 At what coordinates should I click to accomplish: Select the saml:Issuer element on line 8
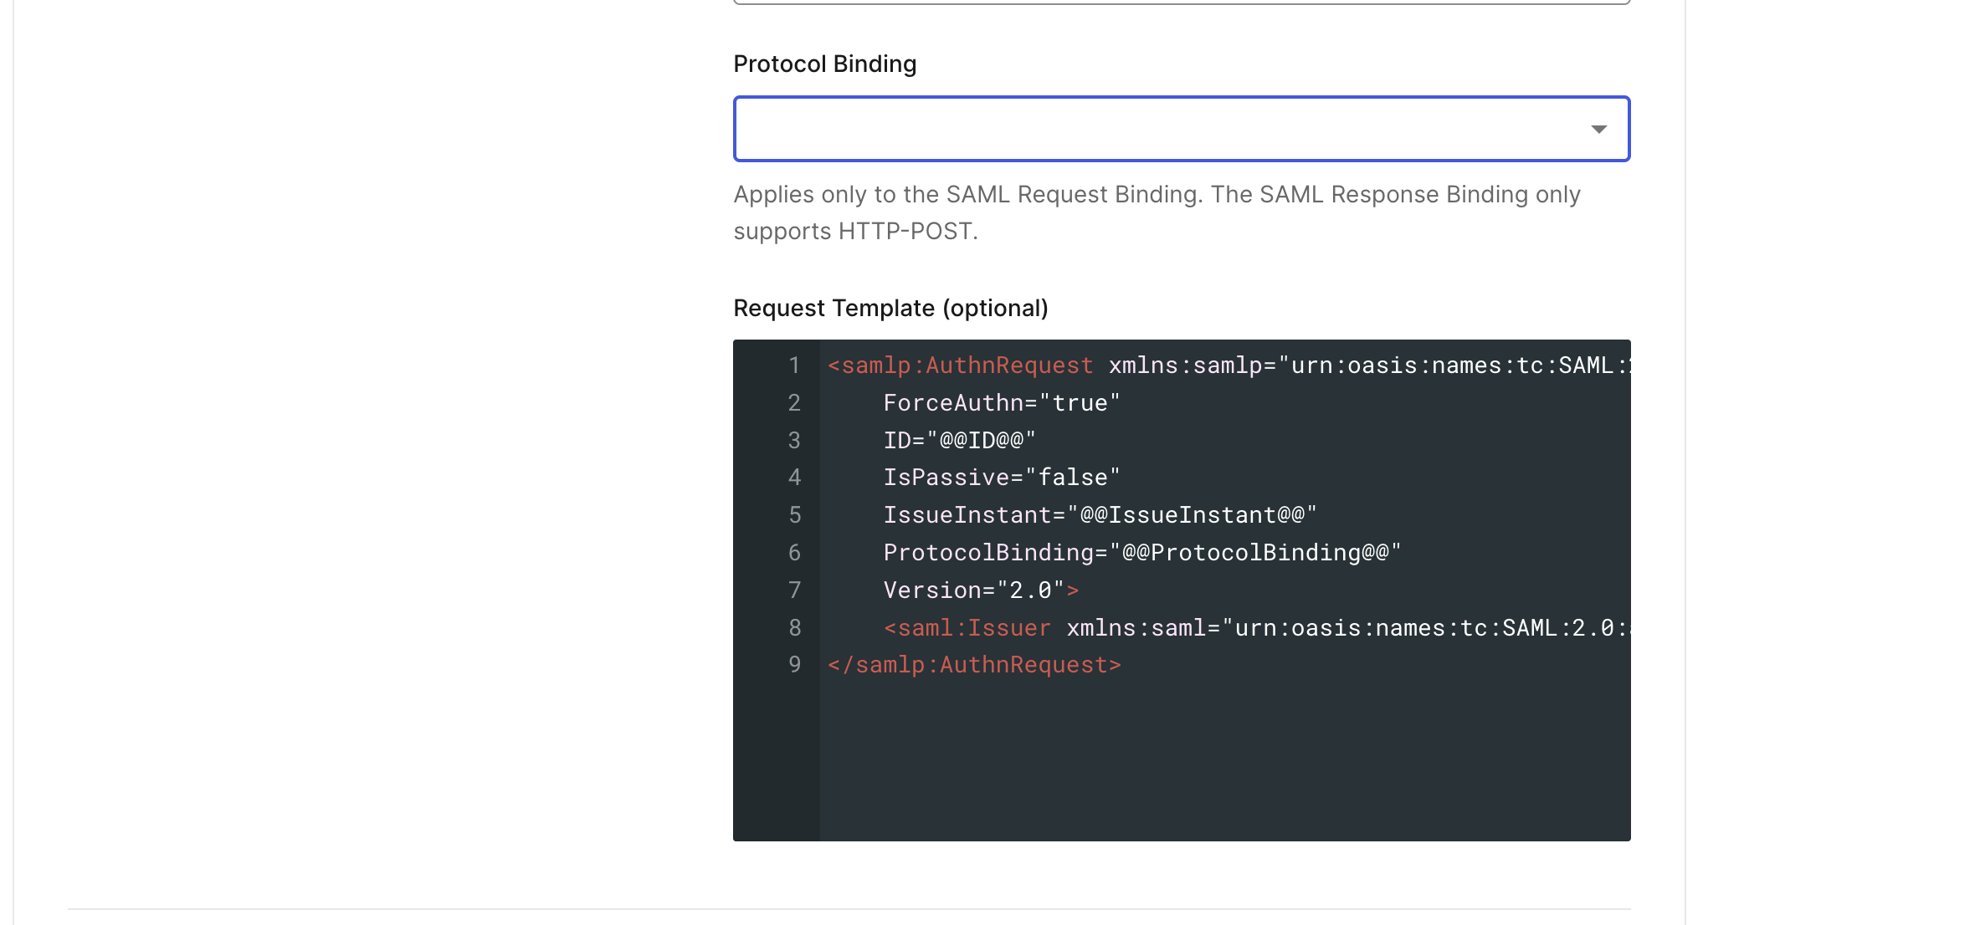tap(968, 627)
